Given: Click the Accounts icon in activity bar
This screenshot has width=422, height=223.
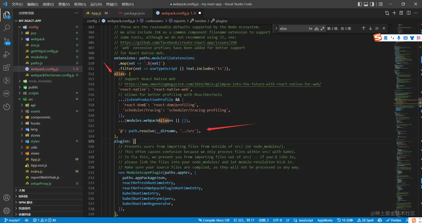Looking at the screenshot, I should (7, 198).
